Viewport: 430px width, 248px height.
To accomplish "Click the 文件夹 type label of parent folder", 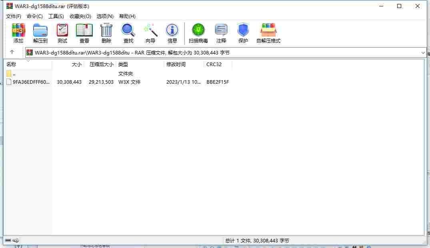I will (x=126, y=74).
